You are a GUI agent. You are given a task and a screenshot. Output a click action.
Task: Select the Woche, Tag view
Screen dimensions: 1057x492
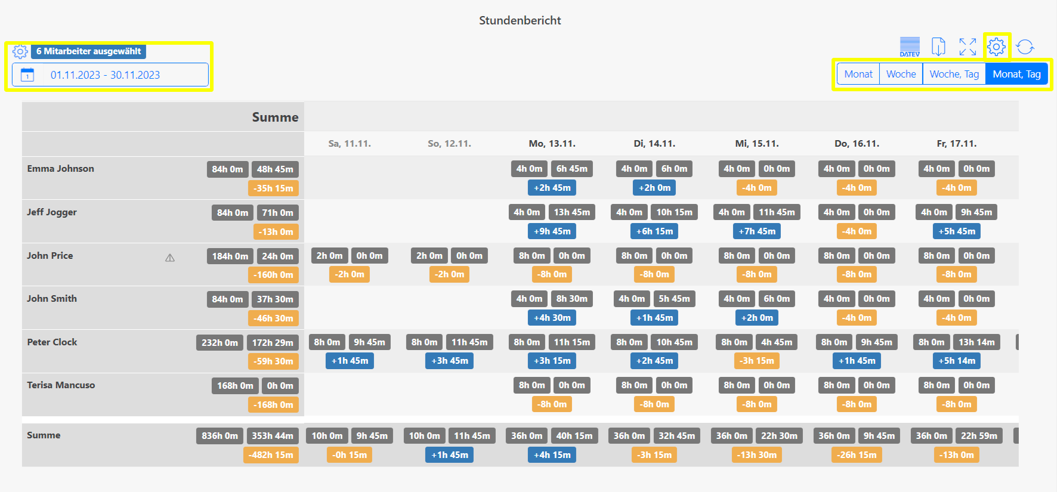[954, 74]
